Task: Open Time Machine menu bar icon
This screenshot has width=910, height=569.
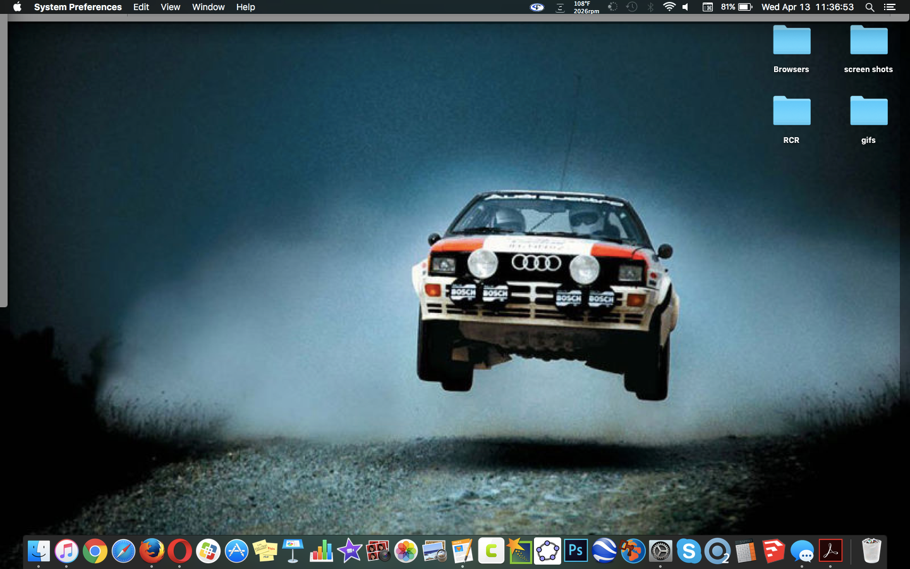Action: 631,7
